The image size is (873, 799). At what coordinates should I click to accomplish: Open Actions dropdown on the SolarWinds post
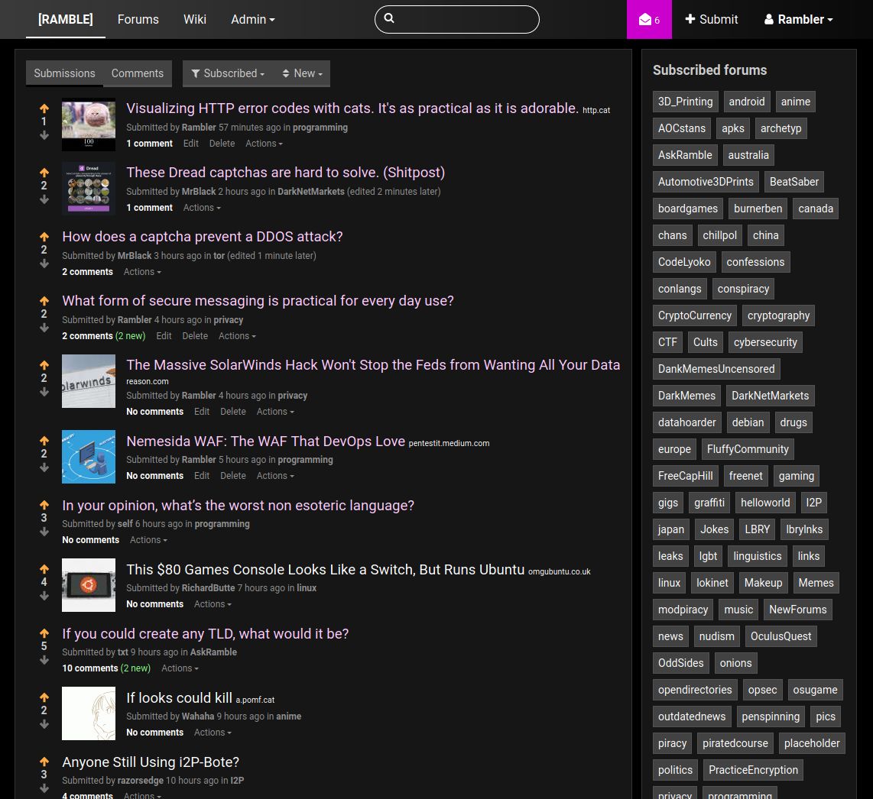(274, 411)
